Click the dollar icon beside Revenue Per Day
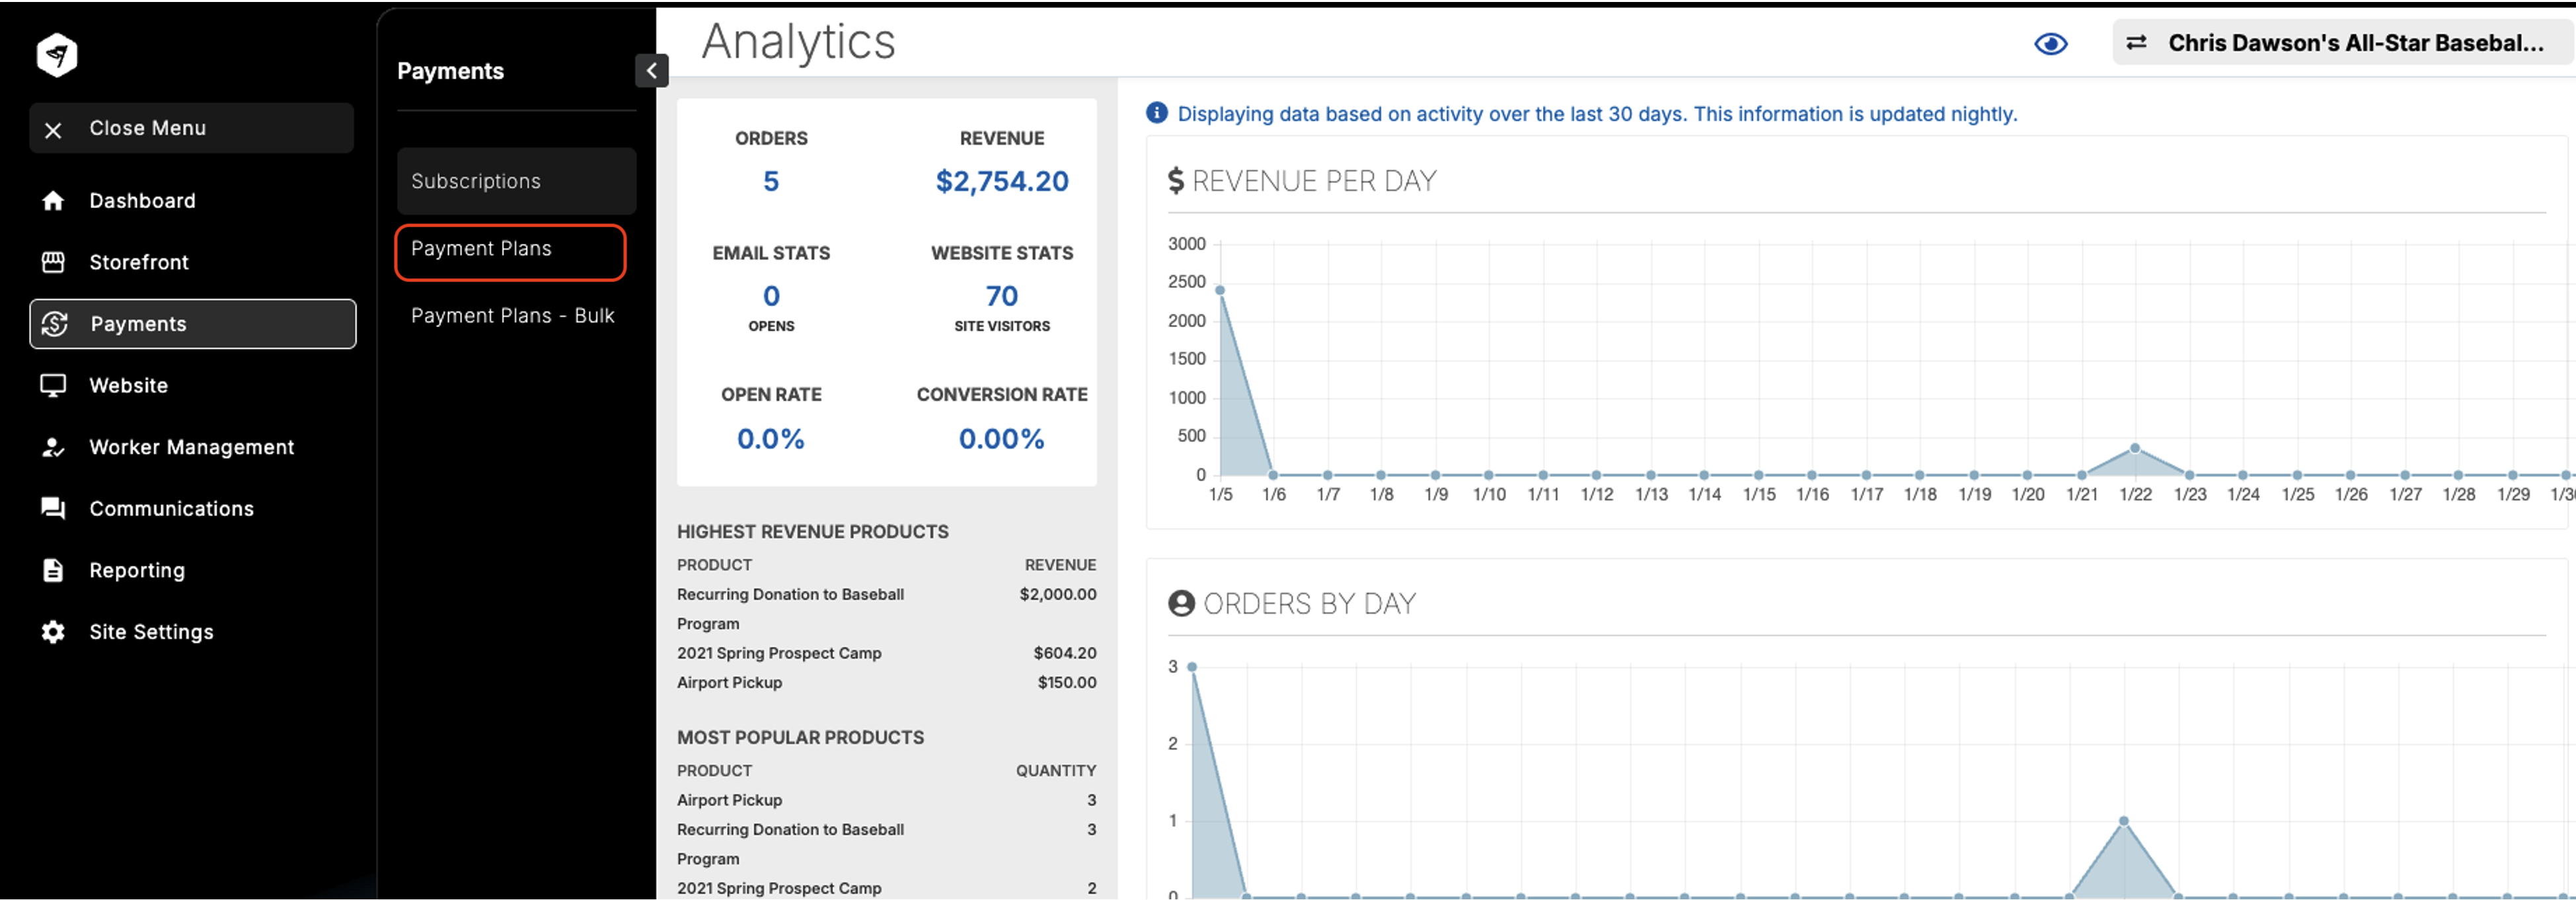 1176,181
